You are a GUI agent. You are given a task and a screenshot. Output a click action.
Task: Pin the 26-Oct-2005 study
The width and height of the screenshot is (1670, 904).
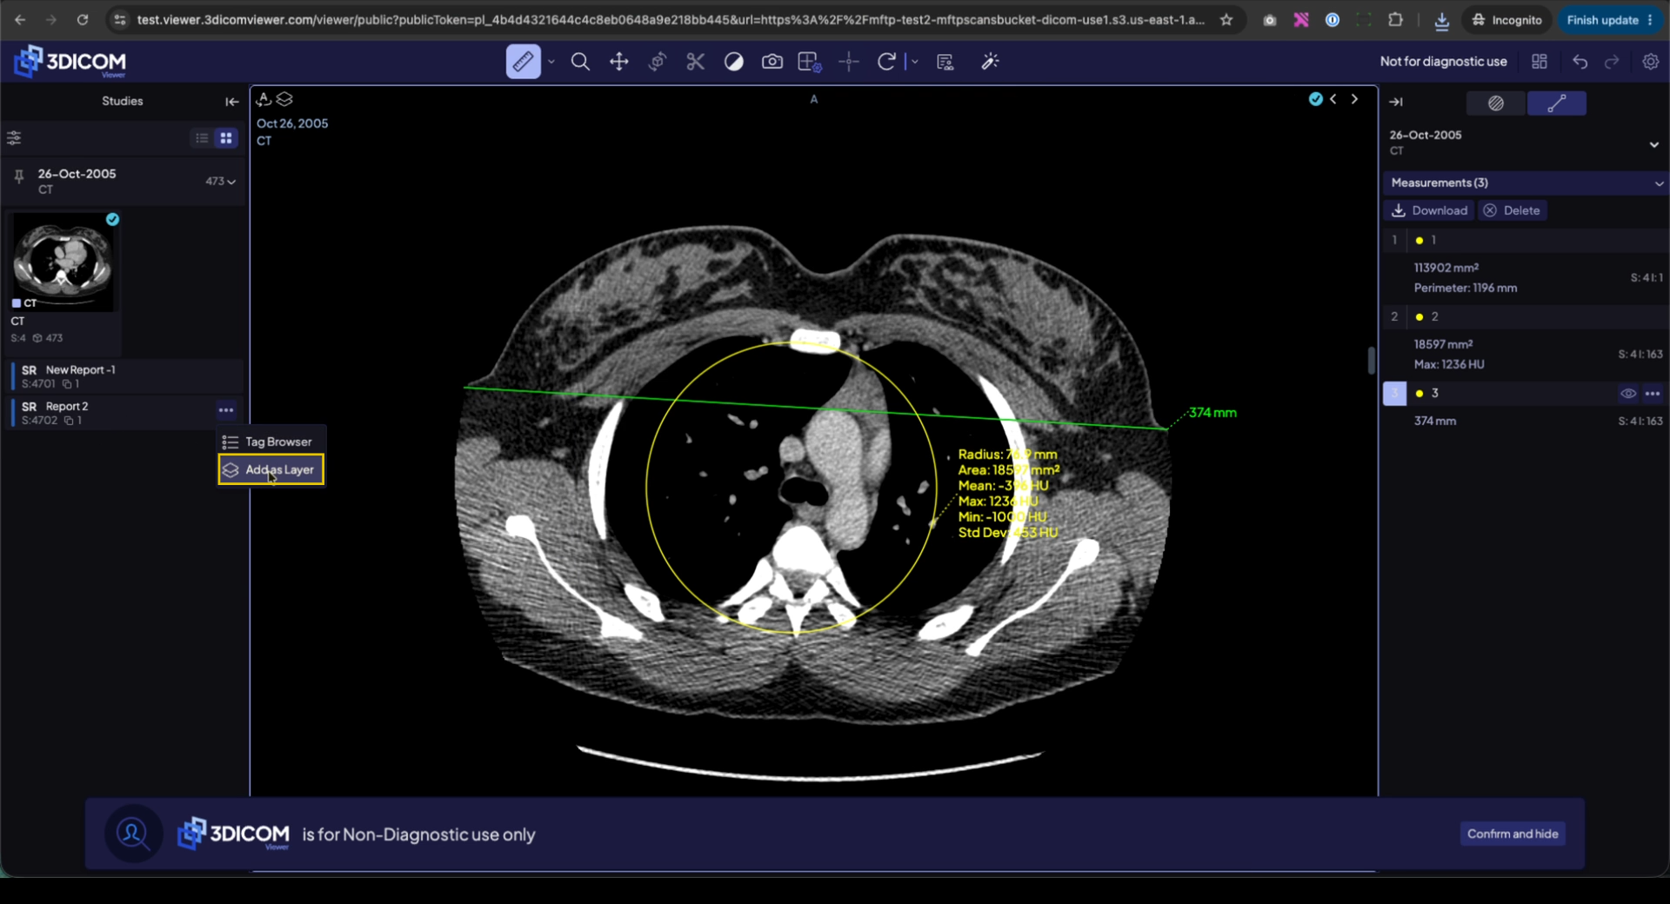pyautogui.click(x=18, y=177)
